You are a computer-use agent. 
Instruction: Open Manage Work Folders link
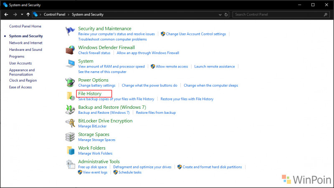95,153
